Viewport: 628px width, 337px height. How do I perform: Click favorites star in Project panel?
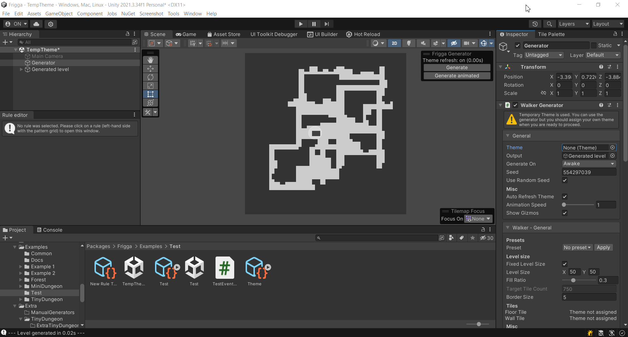pos(473,238)
